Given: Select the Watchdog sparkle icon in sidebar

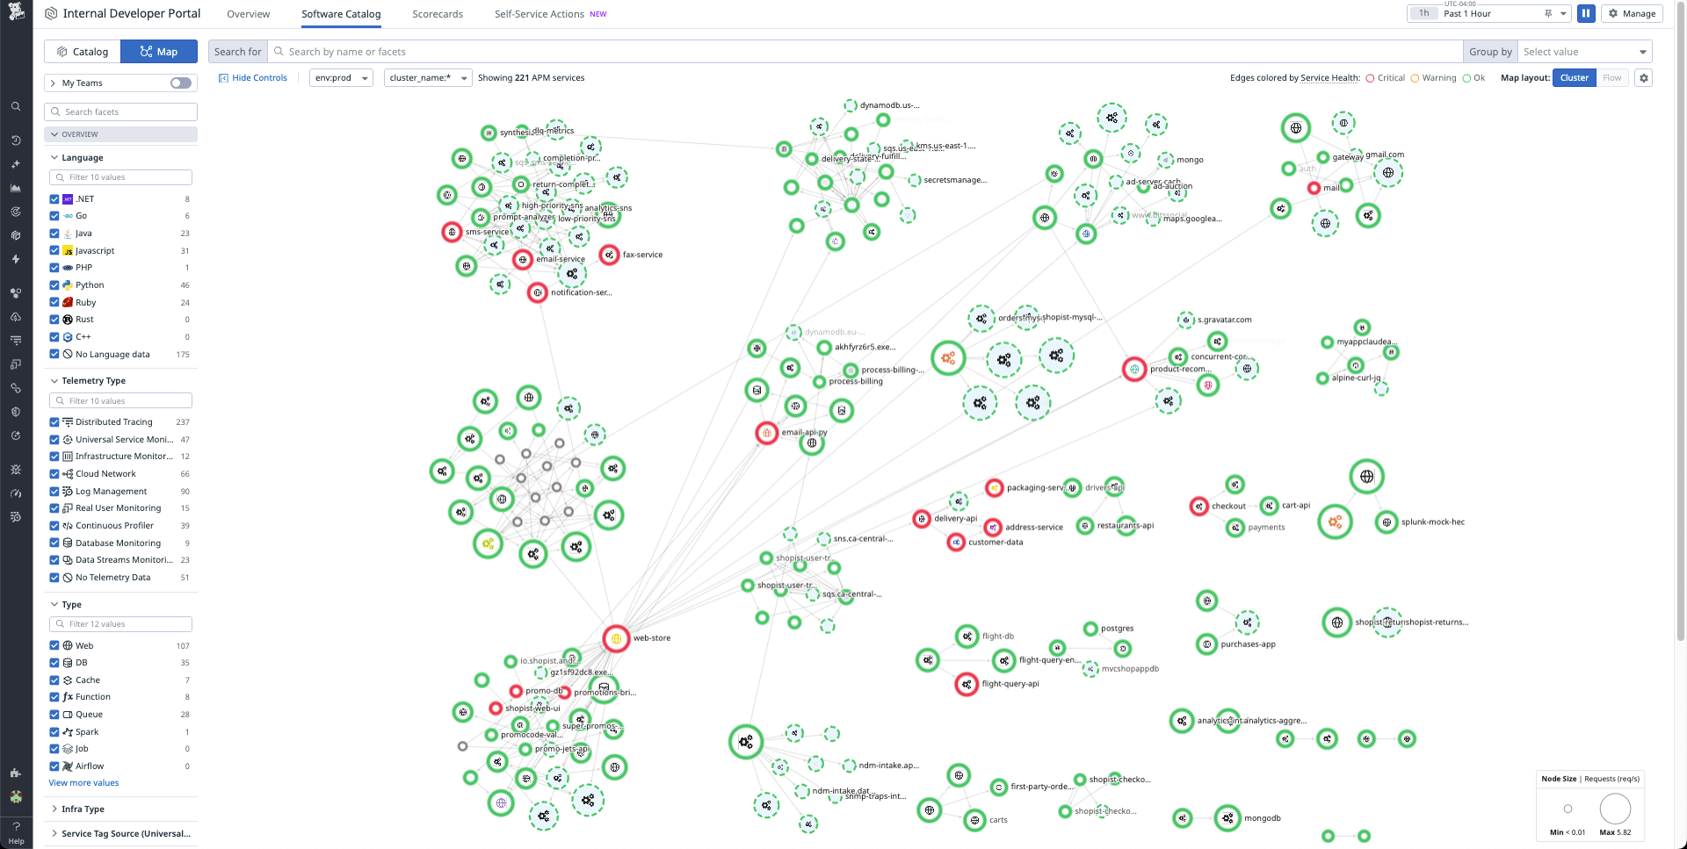Looking at the screenshot, I should coord(16,164).
